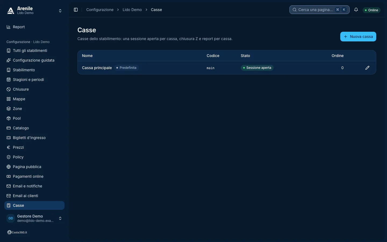Click the Pagina pubblica globe icon

pyautogui.click(x=9, y=167)
